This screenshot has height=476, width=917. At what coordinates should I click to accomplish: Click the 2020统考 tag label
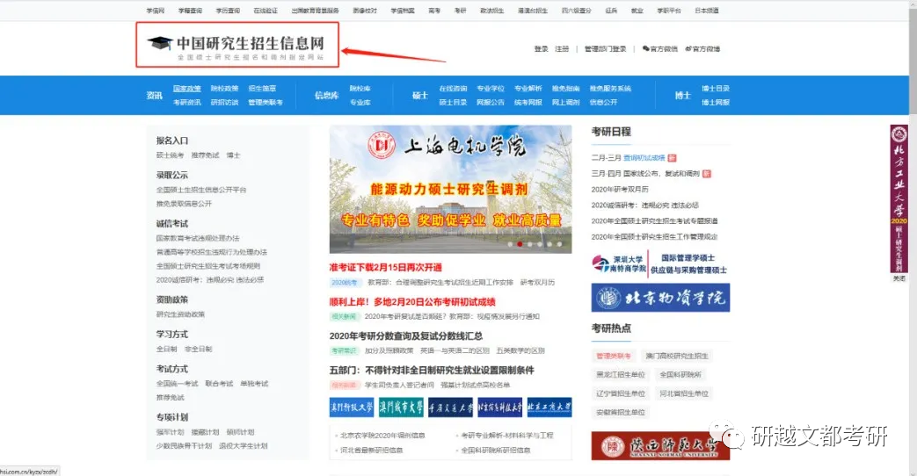click(x=344, y=283)
